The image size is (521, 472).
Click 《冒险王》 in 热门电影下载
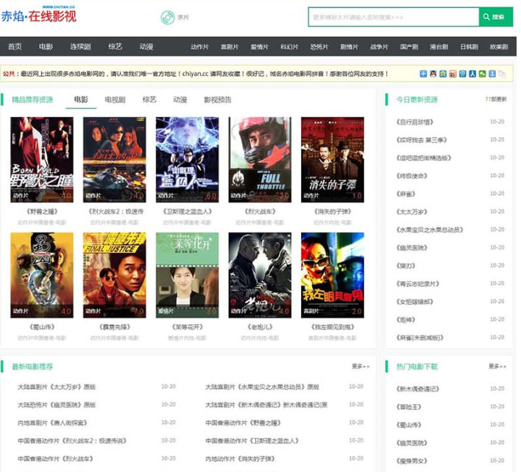tap(408, 407)
